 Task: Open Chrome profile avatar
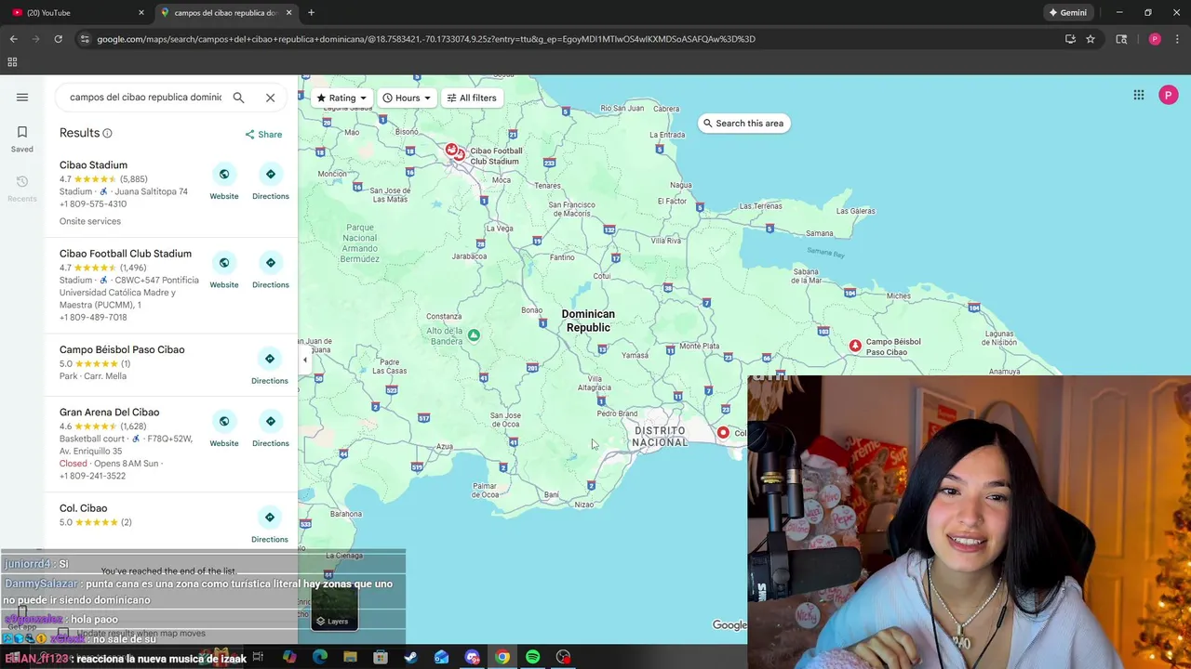coord(1155,39)
